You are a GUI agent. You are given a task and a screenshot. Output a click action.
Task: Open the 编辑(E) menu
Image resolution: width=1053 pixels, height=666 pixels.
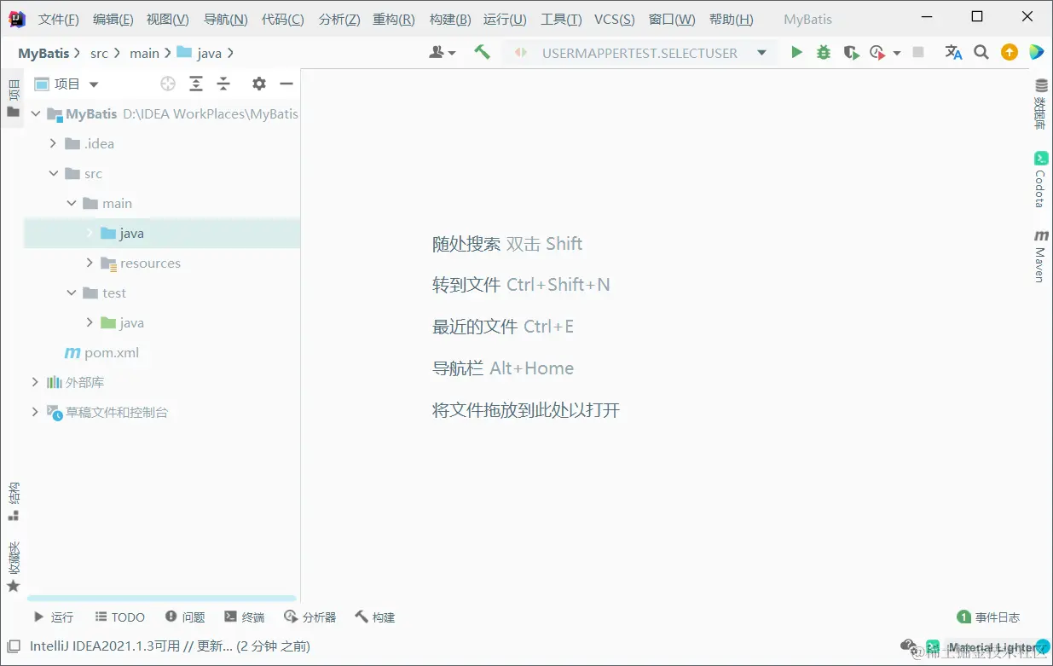click(113, 19)
